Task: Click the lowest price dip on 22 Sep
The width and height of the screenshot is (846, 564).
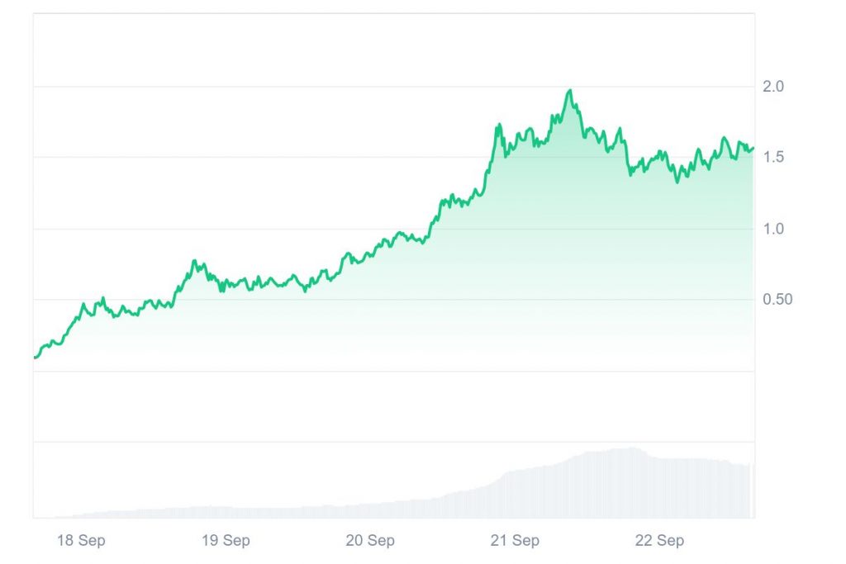Action: [x=677, y=181]
